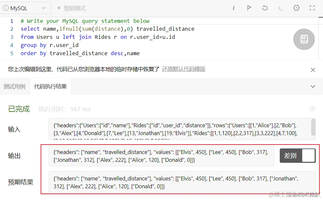Reset code with the circular arrow icon
Image resolution: width=323 pixels, height=200 pixels.
click(265, 8)
